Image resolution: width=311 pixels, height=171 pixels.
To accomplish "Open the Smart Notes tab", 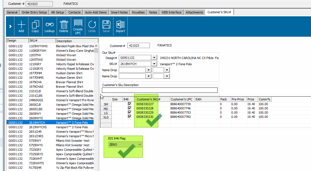I will coord(119,12).
